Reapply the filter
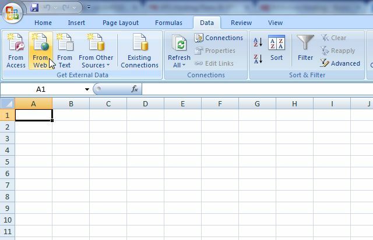373x240 pixels. (x=338, y=51)
